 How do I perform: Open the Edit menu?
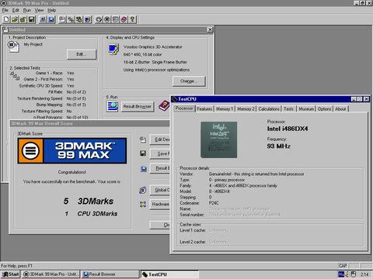16,10
